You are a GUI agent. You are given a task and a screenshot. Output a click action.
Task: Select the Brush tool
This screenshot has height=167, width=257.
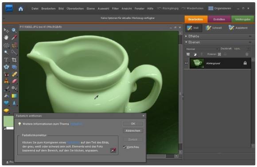point(6,89)
